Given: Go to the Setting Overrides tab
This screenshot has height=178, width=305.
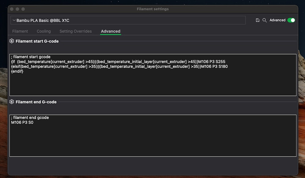Looking at the screenshot, I should pyautogui.click(x=75, y=31).
